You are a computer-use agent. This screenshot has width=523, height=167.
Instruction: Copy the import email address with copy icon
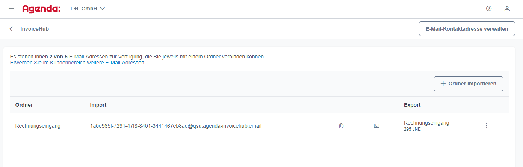point(341,126)
